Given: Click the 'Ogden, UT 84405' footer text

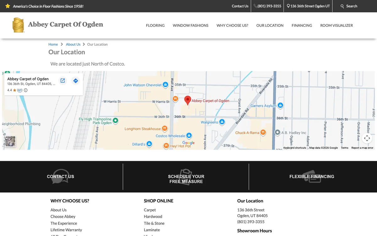Looking at the screenshot, I should pyautogui.click(x=252, y=216).
